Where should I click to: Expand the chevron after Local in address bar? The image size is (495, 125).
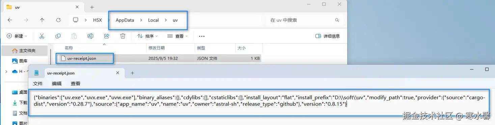[166, 20]
